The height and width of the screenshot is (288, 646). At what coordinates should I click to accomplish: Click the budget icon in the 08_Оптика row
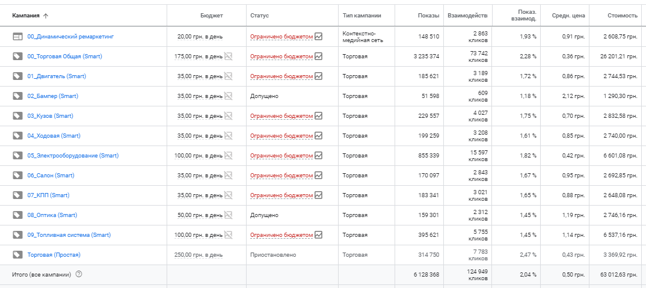pos(228,215)
